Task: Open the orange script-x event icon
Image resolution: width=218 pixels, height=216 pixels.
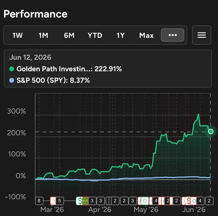Action: pyautogui.click(x=53, y=201)
